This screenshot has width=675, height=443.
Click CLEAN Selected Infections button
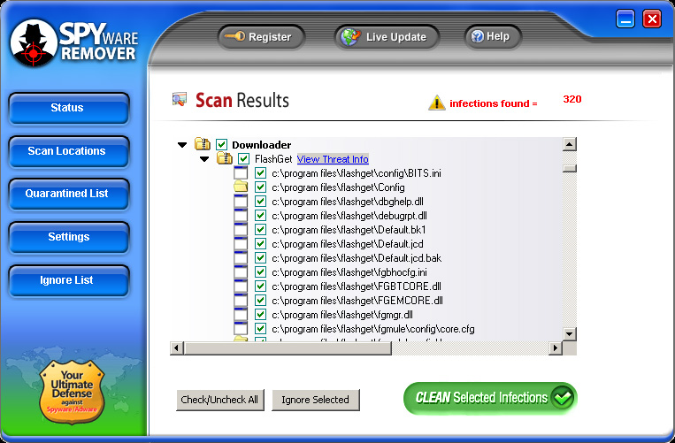click(x=490, y=398)
